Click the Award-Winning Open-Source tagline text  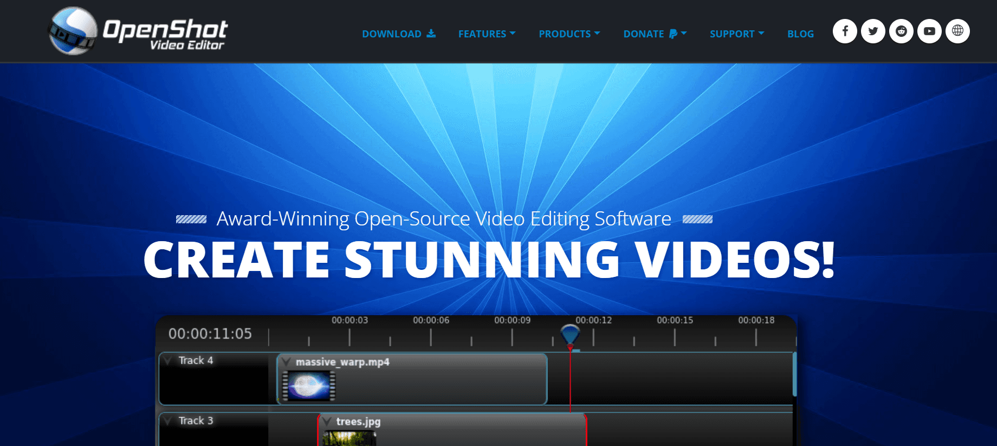[444, 219]
